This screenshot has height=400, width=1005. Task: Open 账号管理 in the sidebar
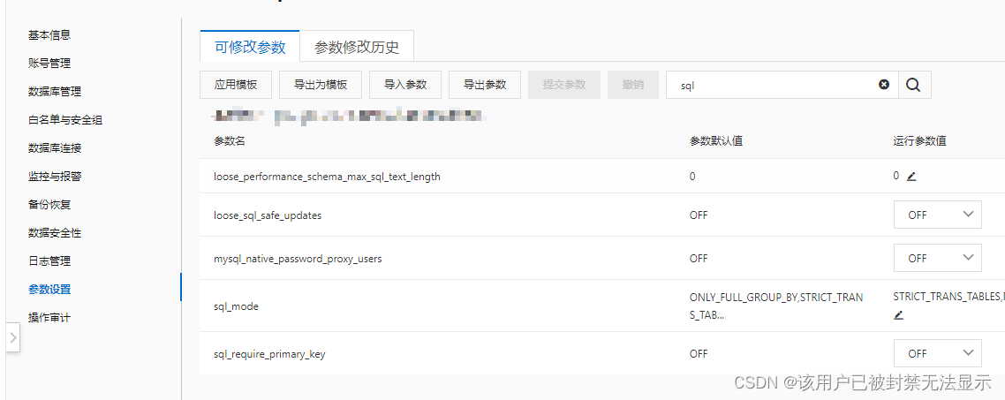pyautogui.click(x=49, y=64)
